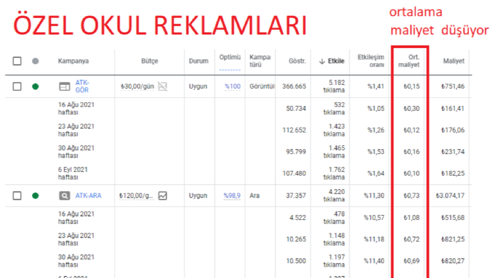Image resolution: width=495 pixels, height=278 pixels.
Task: Tick the ATK-ARA campaign checkbox
Action: pyautogui.click(x=17, y=196)
